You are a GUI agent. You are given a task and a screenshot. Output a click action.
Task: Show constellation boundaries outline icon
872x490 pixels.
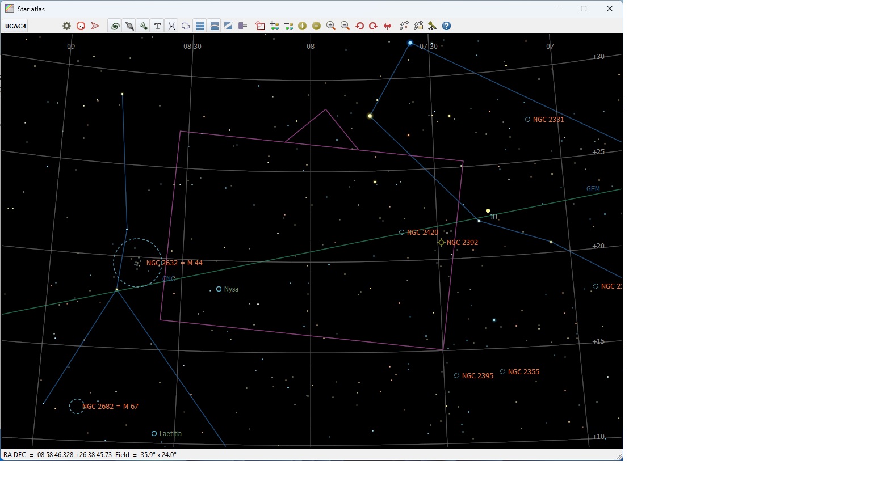pyautogui.click(x=186, y=26)
